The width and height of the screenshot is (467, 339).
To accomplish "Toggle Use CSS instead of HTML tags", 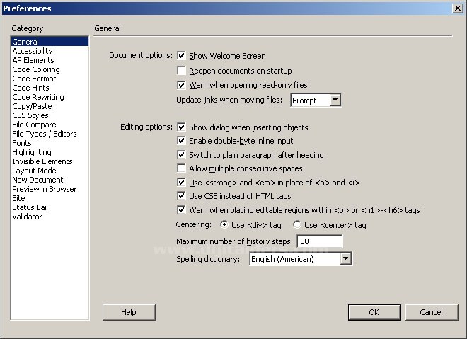I will tap(182, 196).
